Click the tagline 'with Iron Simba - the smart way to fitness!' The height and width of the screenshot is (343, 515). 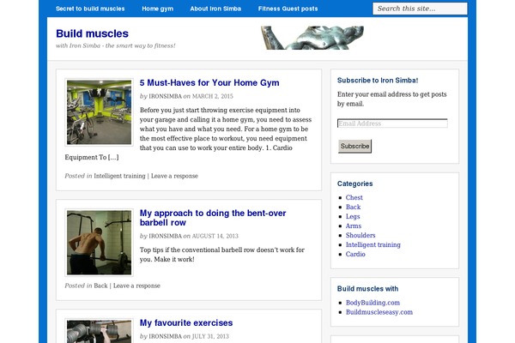(115, 45)
